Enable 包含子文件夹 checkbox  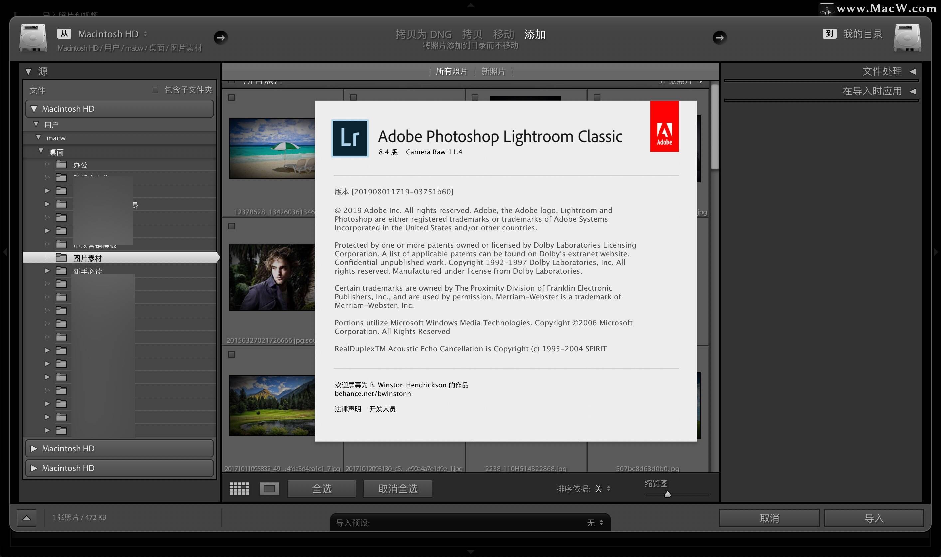(155, 90)
